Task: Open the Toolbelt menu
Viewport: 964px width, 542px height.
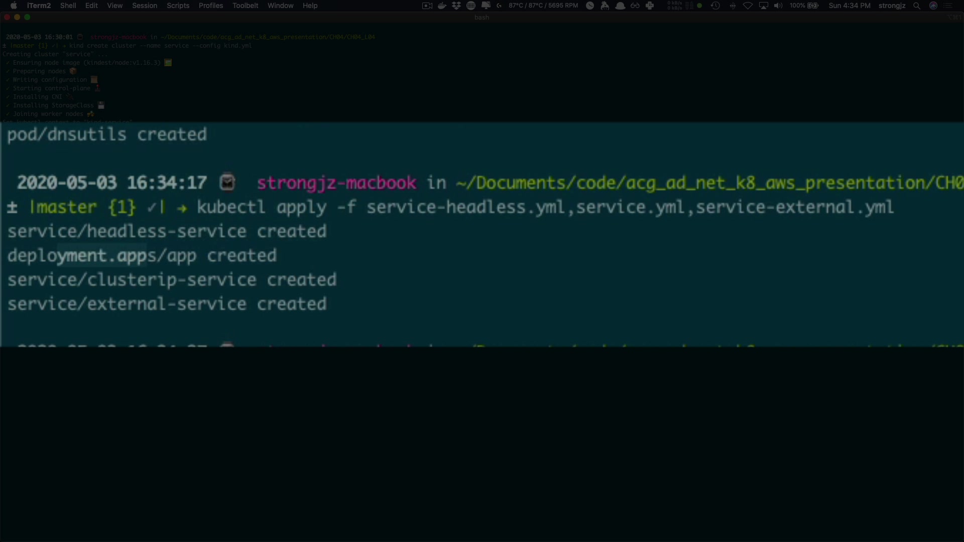Action: pyautogui.click(x=245, y=6)
